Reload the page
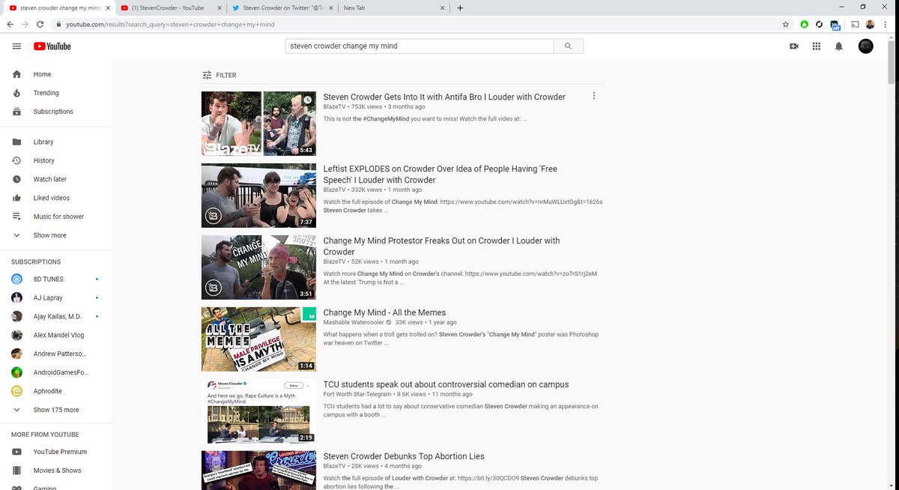 coord(40,24)
